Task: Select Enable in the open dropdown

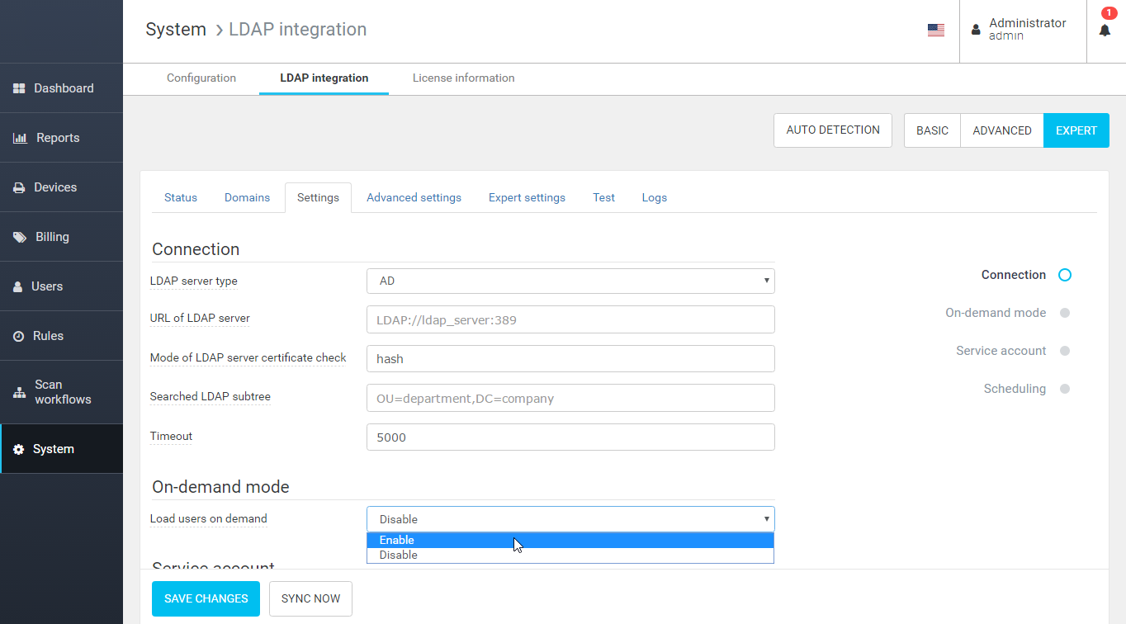Action: pos(570,540)
